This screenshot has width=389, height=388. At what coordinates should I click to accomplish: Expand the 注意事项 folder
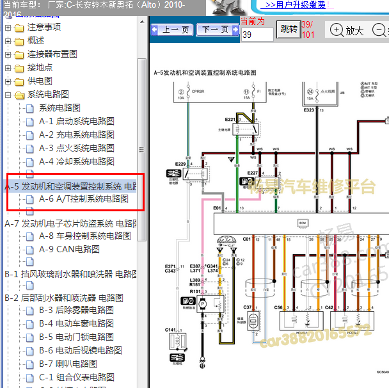click(x=8, y=28)
